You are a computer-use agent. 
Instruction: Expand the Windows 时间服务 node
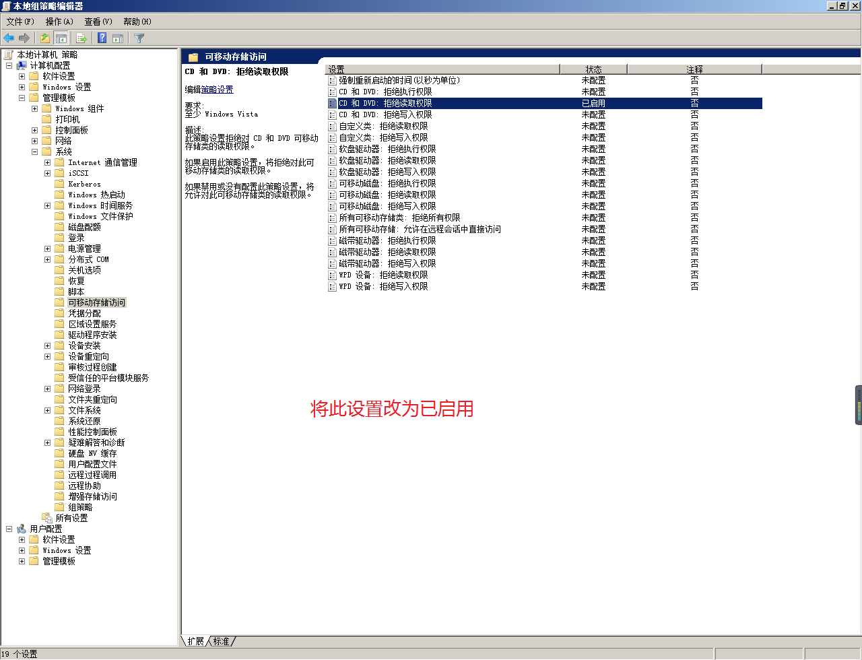pyautogui.click(x=47, y=205)
